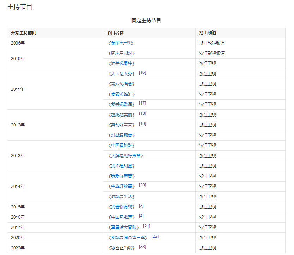Click the 《大牌遇见好声音》 link
The image size is (294, 255).
(125, 156)
